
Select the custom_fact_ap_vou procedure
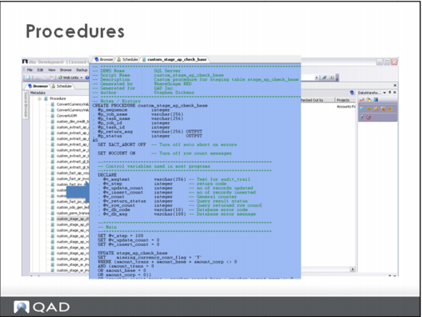click(73, 173)
